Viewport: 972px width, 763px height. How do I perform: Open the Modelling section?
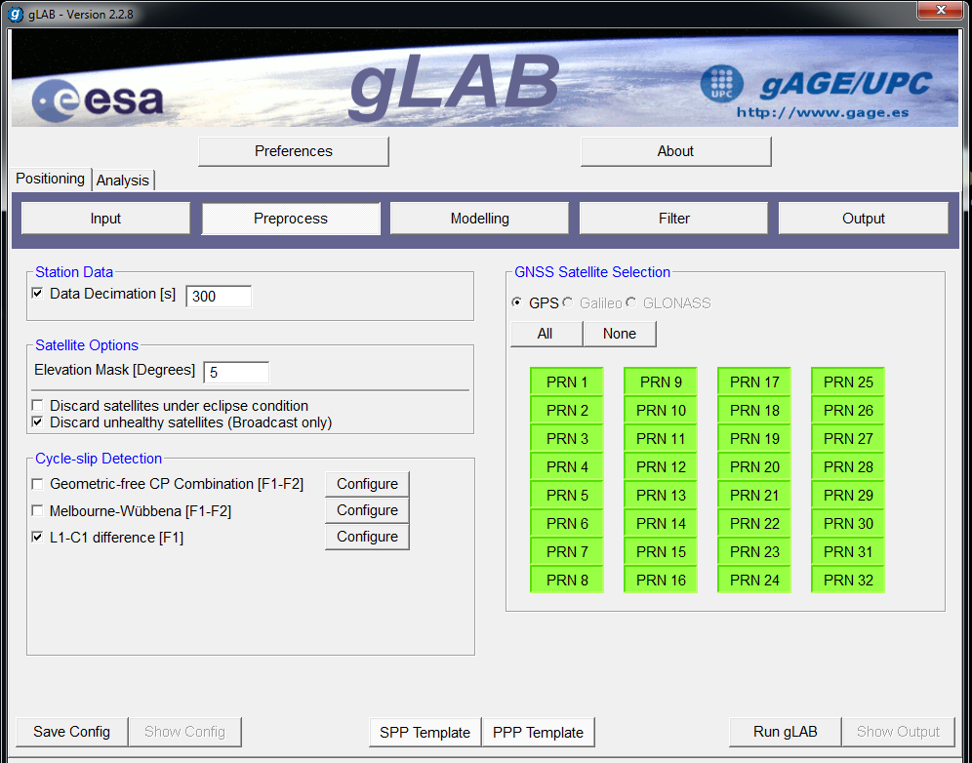480,219
